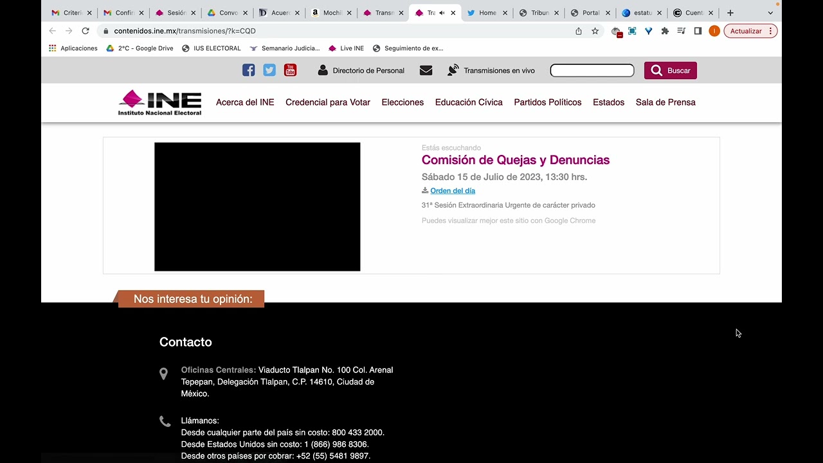Switch to the Cuenta tab
The width and height of the screenshot is (823, 463).
(x=694, y=13)
